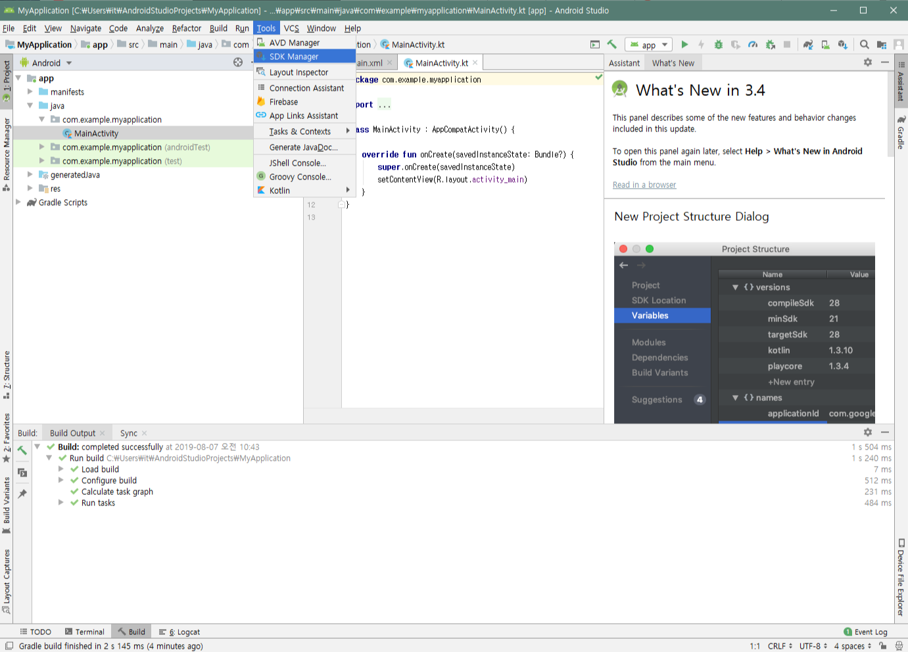908x652 pixels.
Task: Open the Logcat tool window
Action: click(179, 632)
